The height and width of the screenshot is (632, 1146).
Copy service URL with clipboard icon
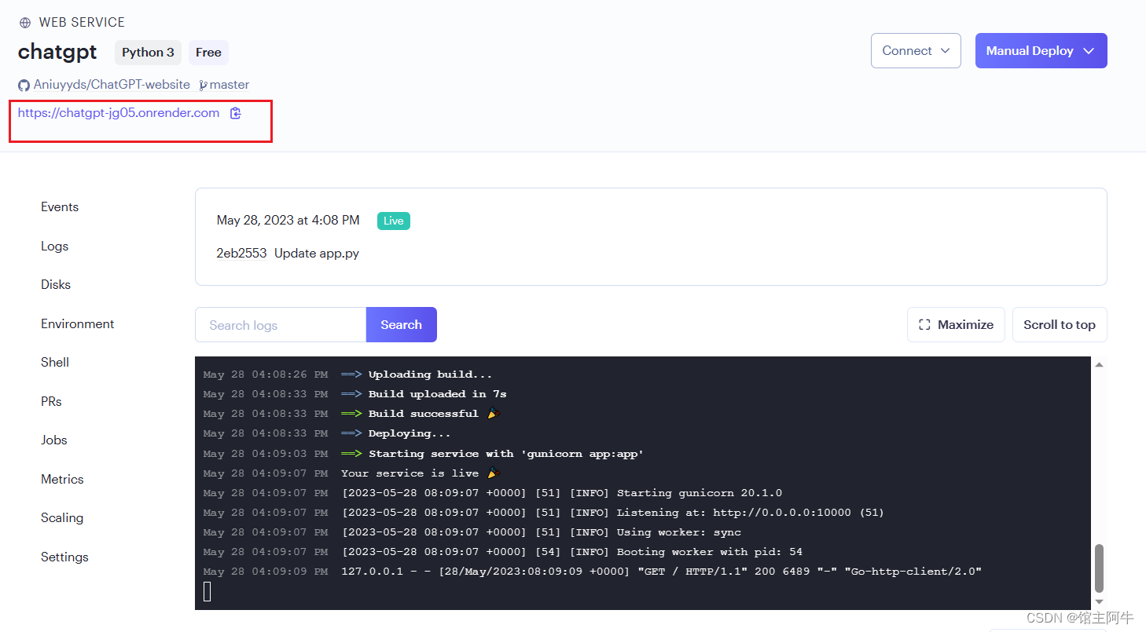(x=235, y=113)
